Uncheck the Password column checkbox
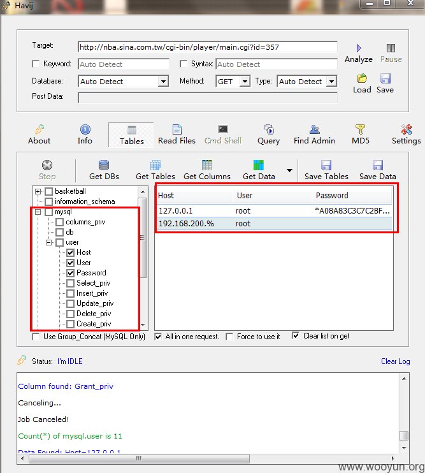Viewport: 425px width, 473px height. 70,273
